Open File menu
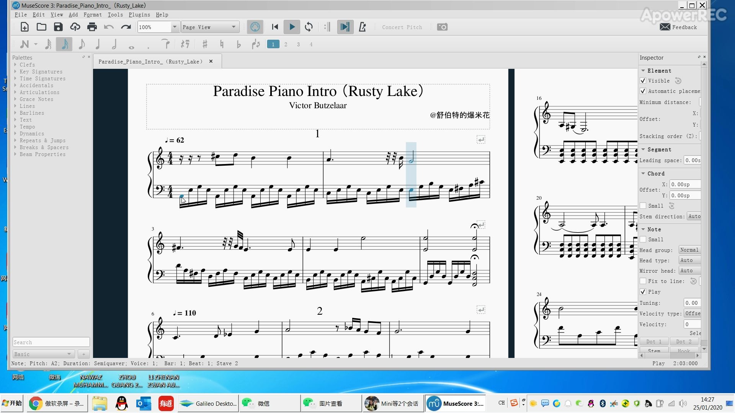Viewport: 735px width, 413px height. click(x=21, y=15)
